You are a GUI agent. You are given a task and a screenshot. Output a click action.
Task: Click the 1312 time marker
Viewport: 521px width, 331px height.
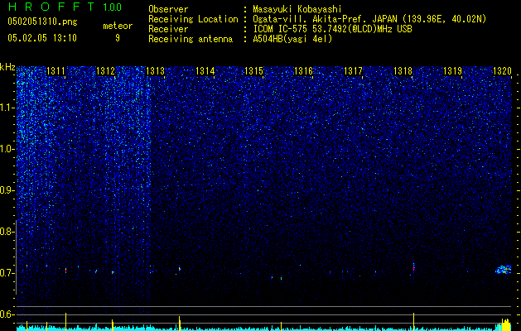click(105, 71)
